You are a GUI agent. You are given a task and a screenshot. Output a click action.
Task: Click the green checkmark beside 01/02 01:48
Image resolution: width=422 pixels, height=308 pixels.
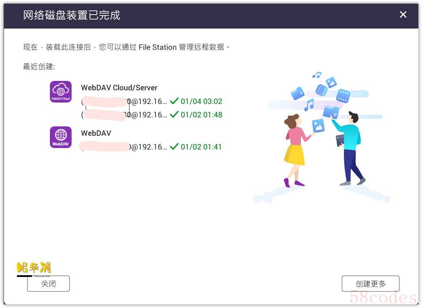[174, 114]
